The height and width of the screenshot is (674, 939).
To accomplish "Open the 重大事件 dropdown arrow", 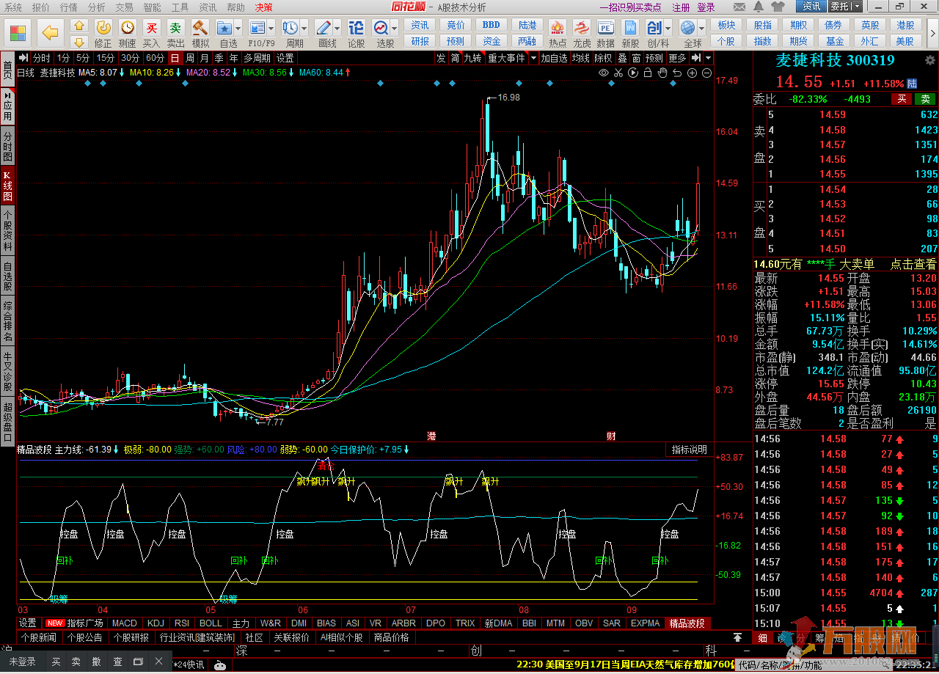I will [534, 58].
